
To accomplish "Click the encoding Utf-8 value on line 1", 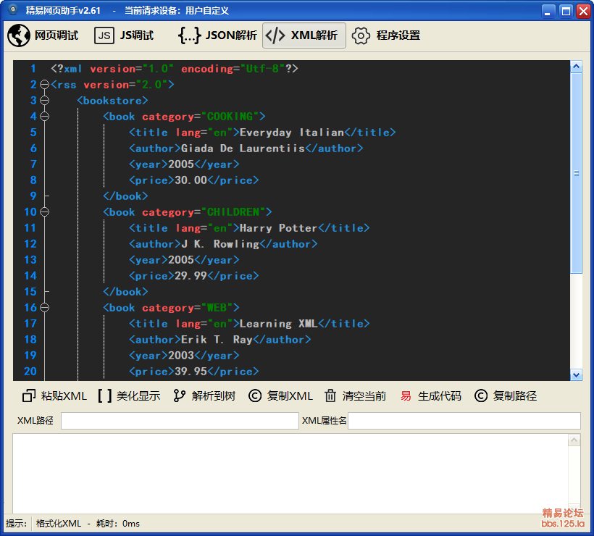I will tap(262, 69).
